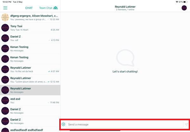Open Reynald Latimer 'Ya like vat' chat

34,69
